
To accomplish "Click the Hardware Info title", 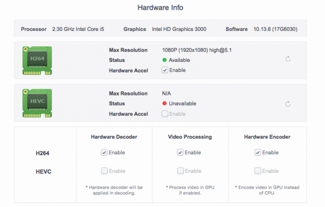I will pyautogui.click(x=160, y=8).
